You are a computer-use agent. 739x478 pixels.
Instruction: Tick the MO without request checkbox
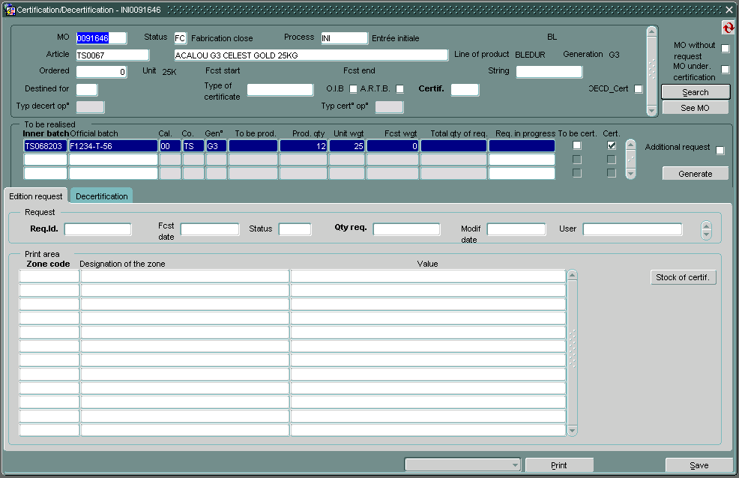[x=726, y=49]
